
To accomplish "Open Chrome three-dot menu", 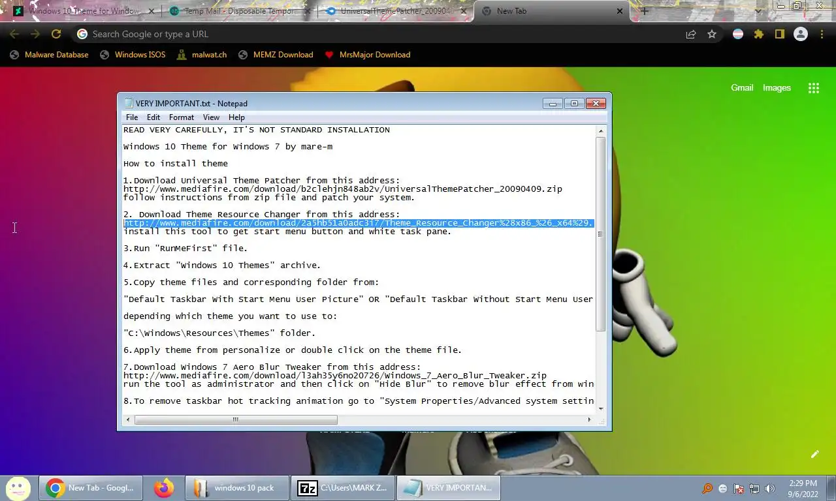I will pos(822,34).
